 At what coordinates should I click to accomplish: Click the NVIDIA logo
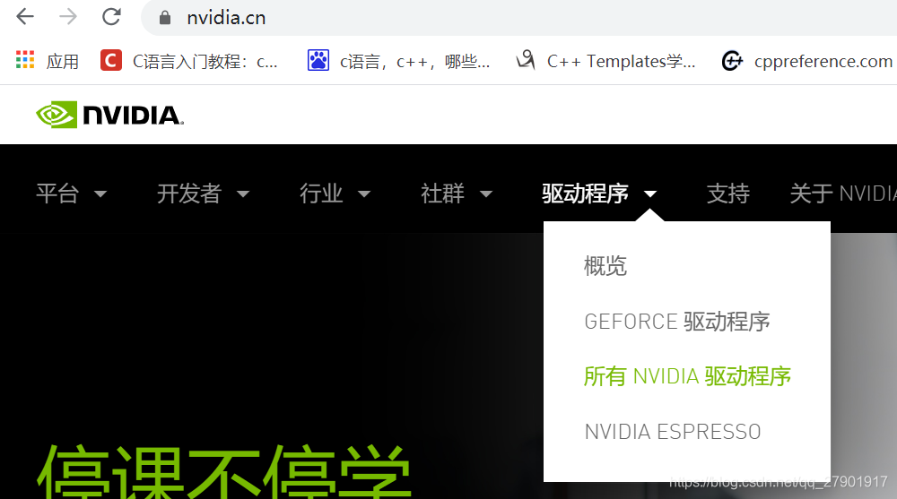(109, 115)
